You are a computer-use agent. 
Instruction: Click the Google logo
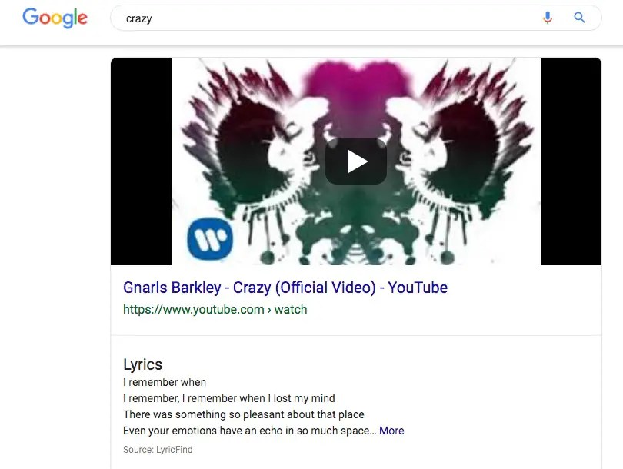coord(55,18)
